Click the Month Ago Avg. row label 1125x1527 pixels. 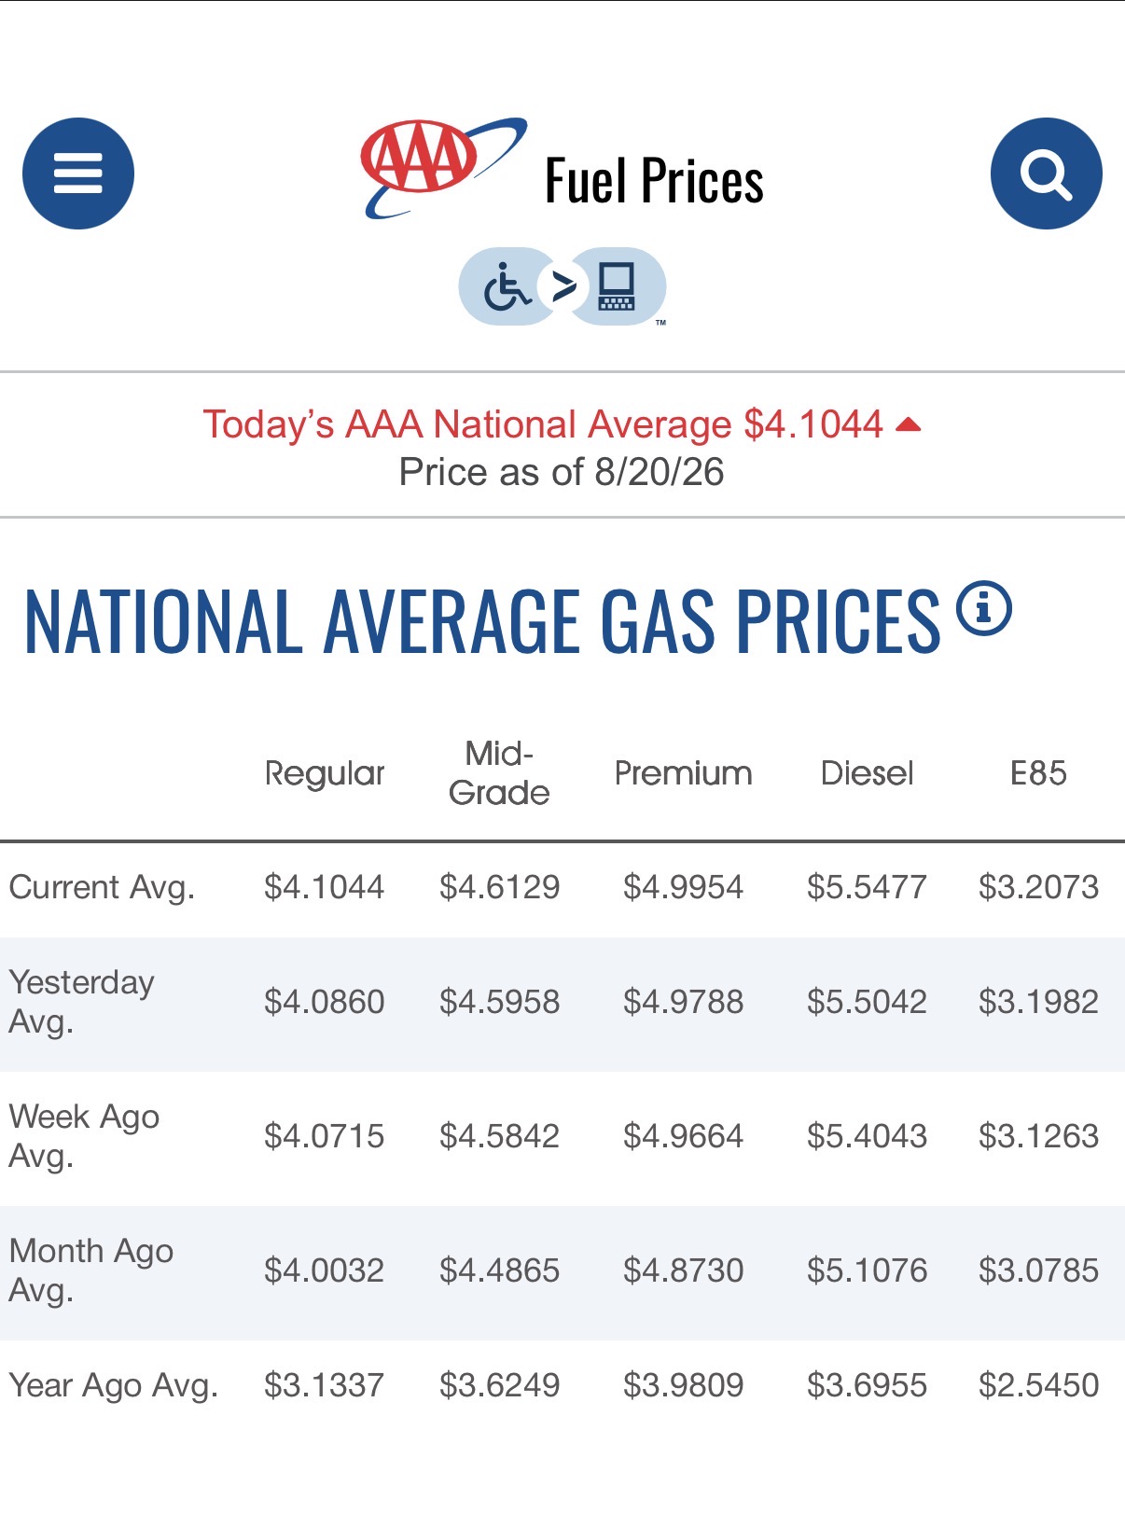point(91,1270)
